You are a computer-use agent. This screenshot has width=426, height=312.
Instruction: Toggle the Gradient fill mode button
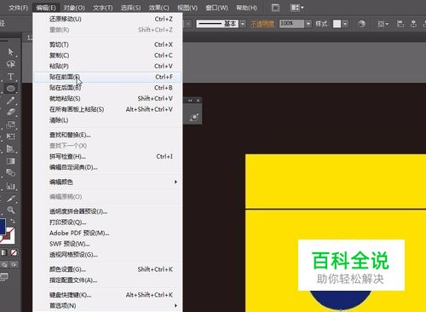pos(4,252)
